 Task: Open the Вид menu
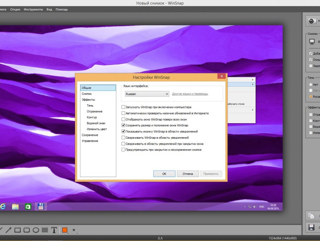(x=49, y=10)
